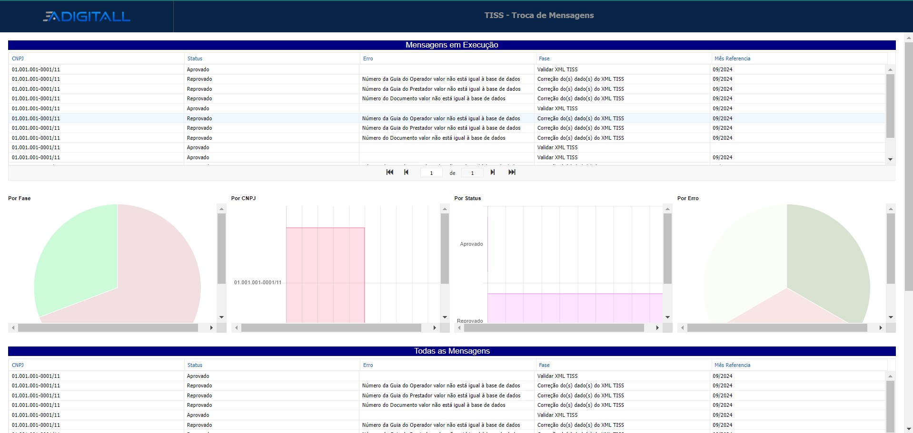Screen dimensions: 913x433
Task: Click Por Erro chart scroll-down arrow
Action: pyautogui.click(x=891, y=317)
